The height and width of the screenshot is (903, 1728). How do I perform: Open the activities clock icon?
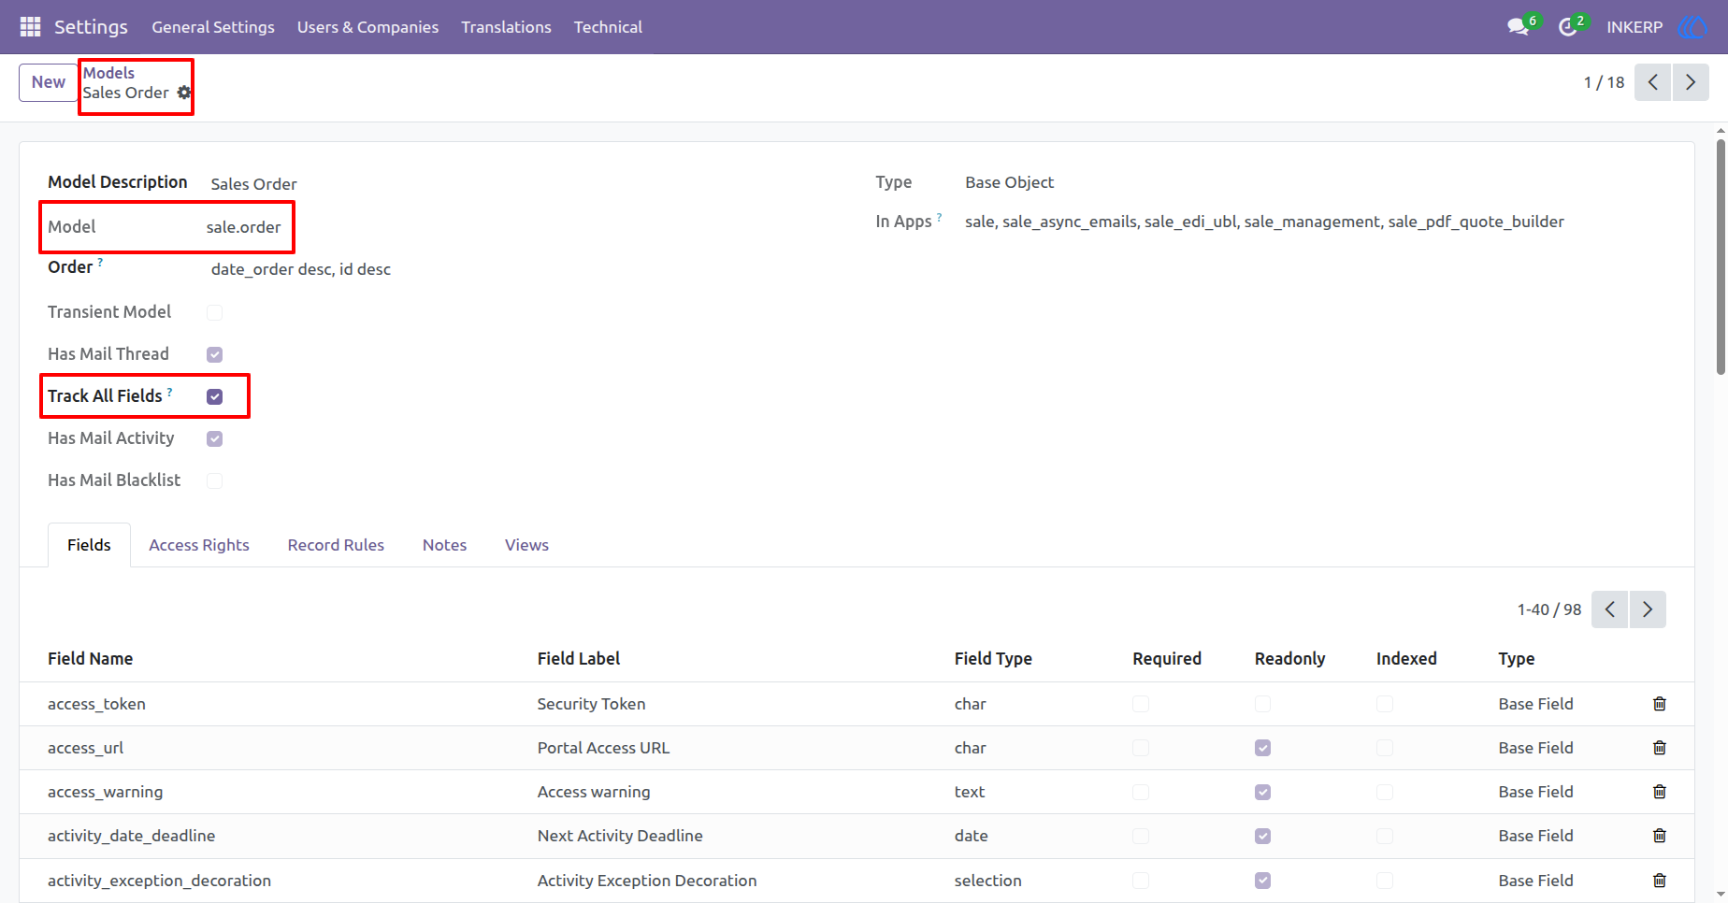[1568, 27]
